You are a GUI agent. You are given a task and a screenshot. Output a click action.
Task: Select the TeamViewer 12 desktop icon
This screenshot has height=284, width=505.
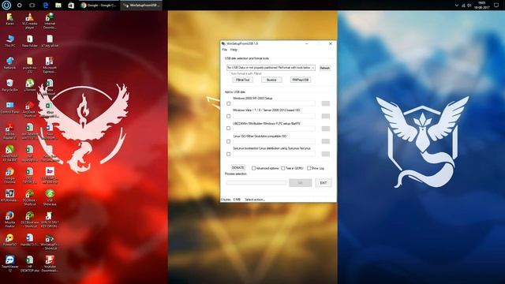coord(9,263)
